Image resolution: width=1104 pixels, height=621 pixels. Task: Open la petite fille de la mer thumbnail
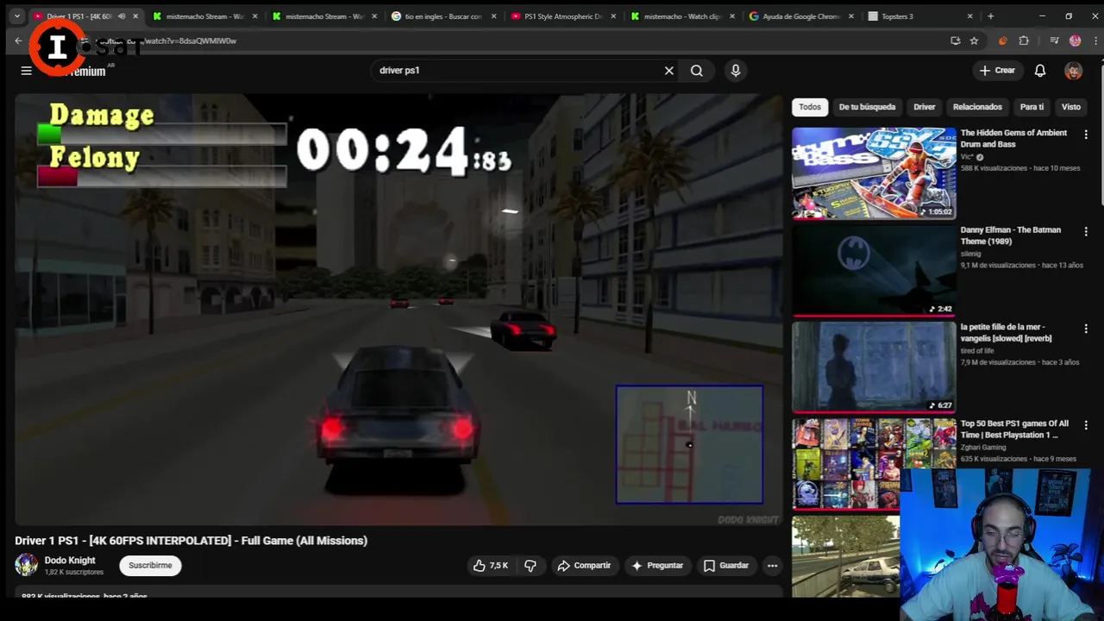874,367
